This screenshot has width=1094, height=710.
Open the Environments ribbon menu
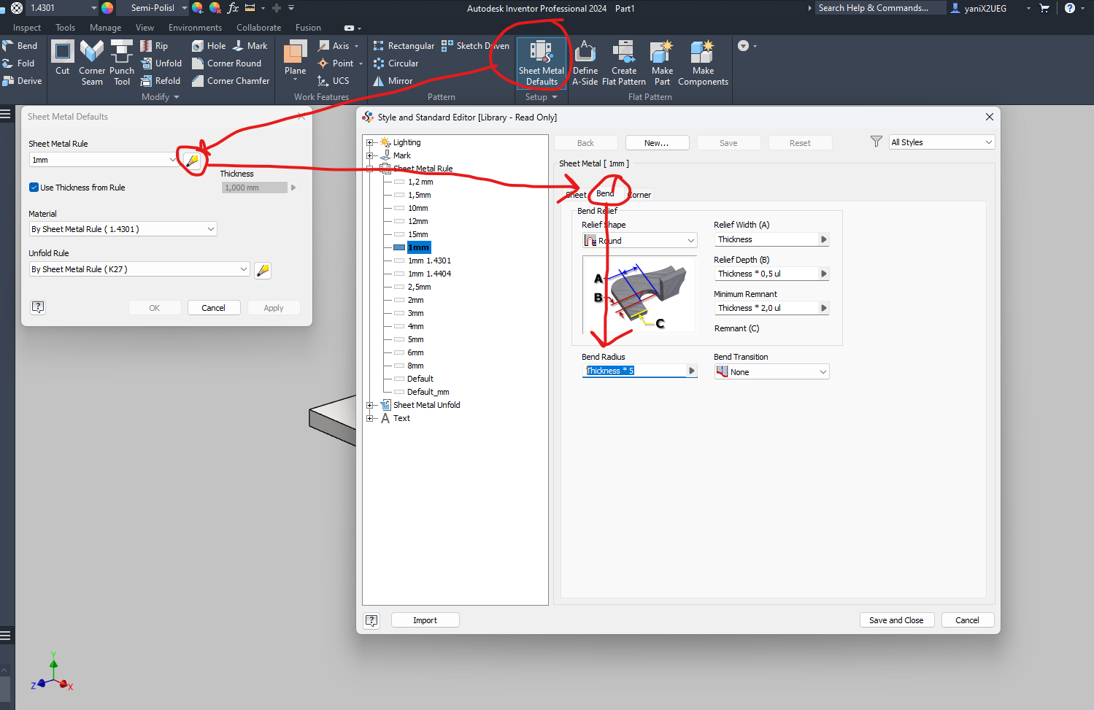(x=195, y=27)
